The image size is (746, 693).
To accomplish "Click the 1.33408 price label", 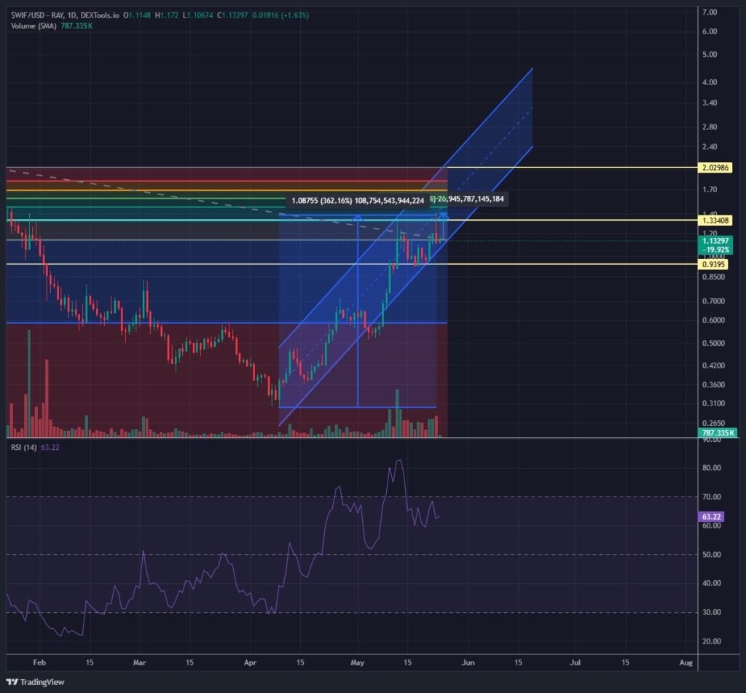I will click(715, 221).
